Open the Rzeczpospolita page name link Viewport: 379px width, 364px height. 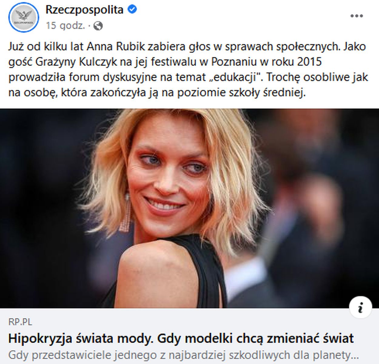pos(84,10)
